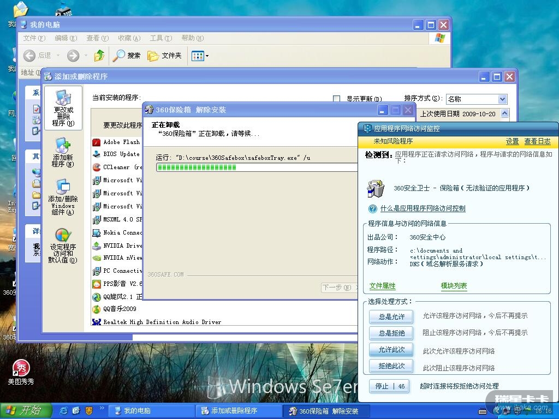Open the 美图秀秀 desktop shortcut
559x419 pixels.
[21, 372]
